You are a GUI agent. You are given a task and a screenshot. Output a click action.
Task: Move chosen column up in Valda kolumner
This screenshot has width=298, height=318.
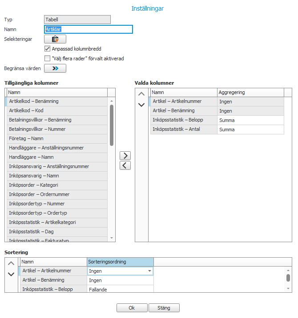[141, 94]
